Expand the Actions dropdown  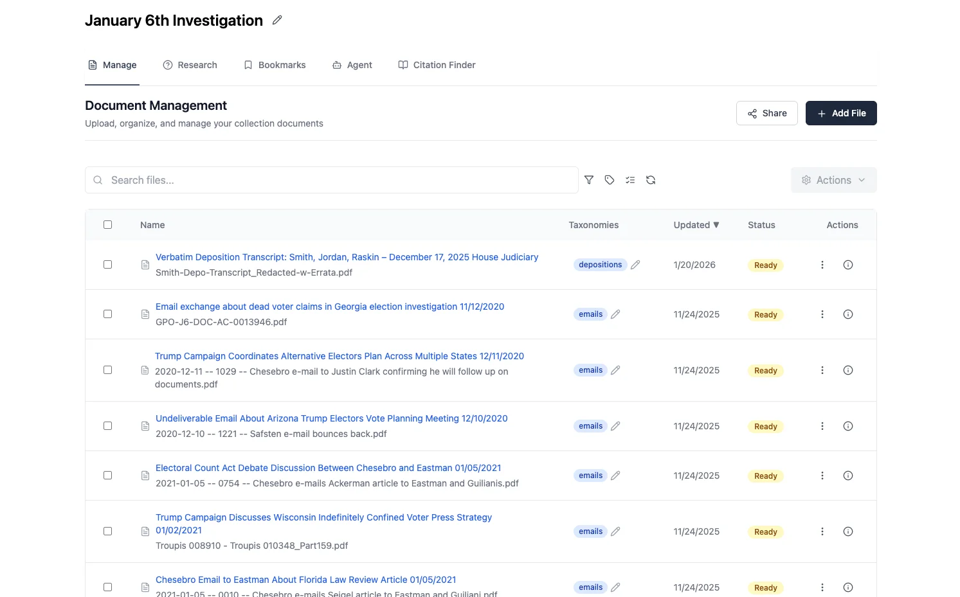pyautogui.click(x=833, y=180)
